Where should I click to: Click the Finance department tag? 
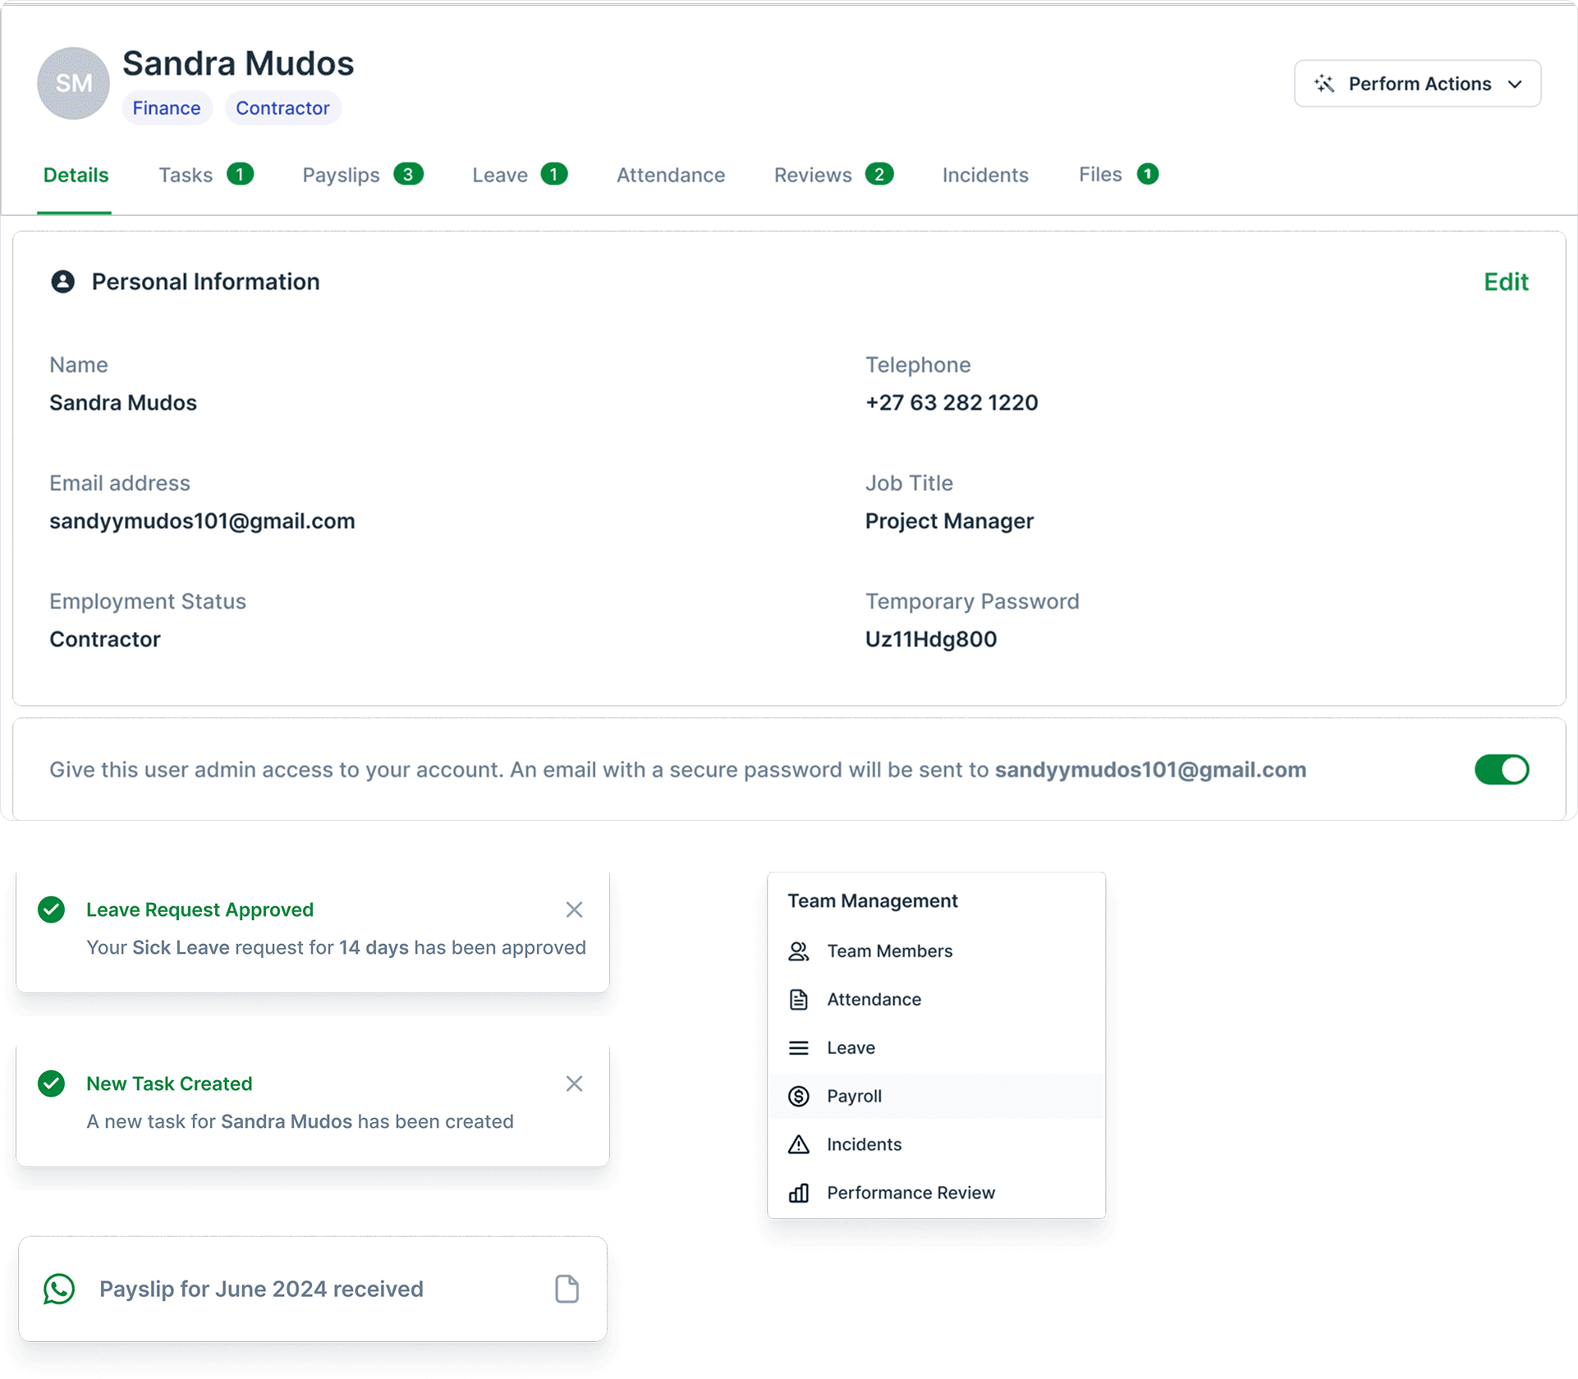pyautogui.click(x=167, y=108)
